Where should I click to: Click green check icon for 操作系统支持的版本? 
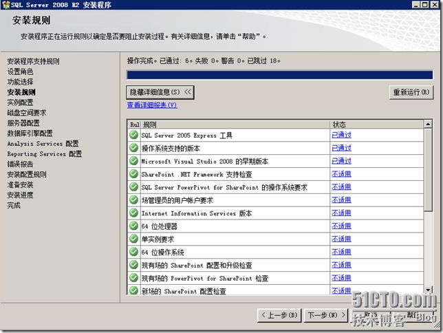[133, 148]
